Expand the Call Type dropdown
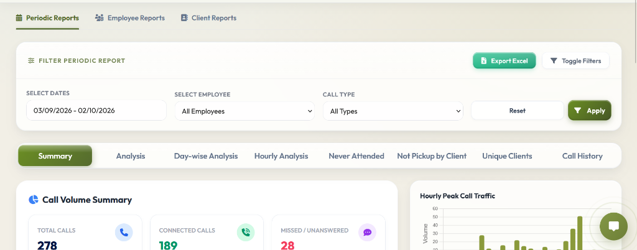The width and height of the screenshot is (637, 250). click(x=393, y=111)
